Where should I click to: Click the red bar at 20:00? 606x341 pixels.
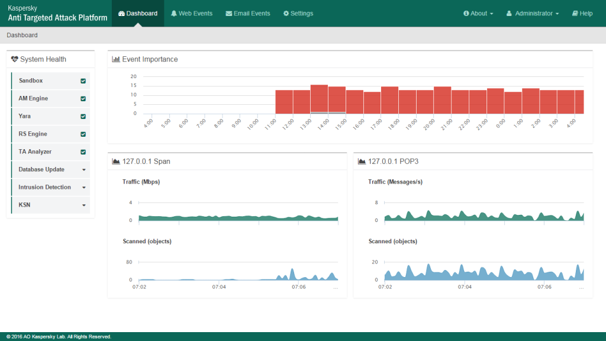click(442, 100)
